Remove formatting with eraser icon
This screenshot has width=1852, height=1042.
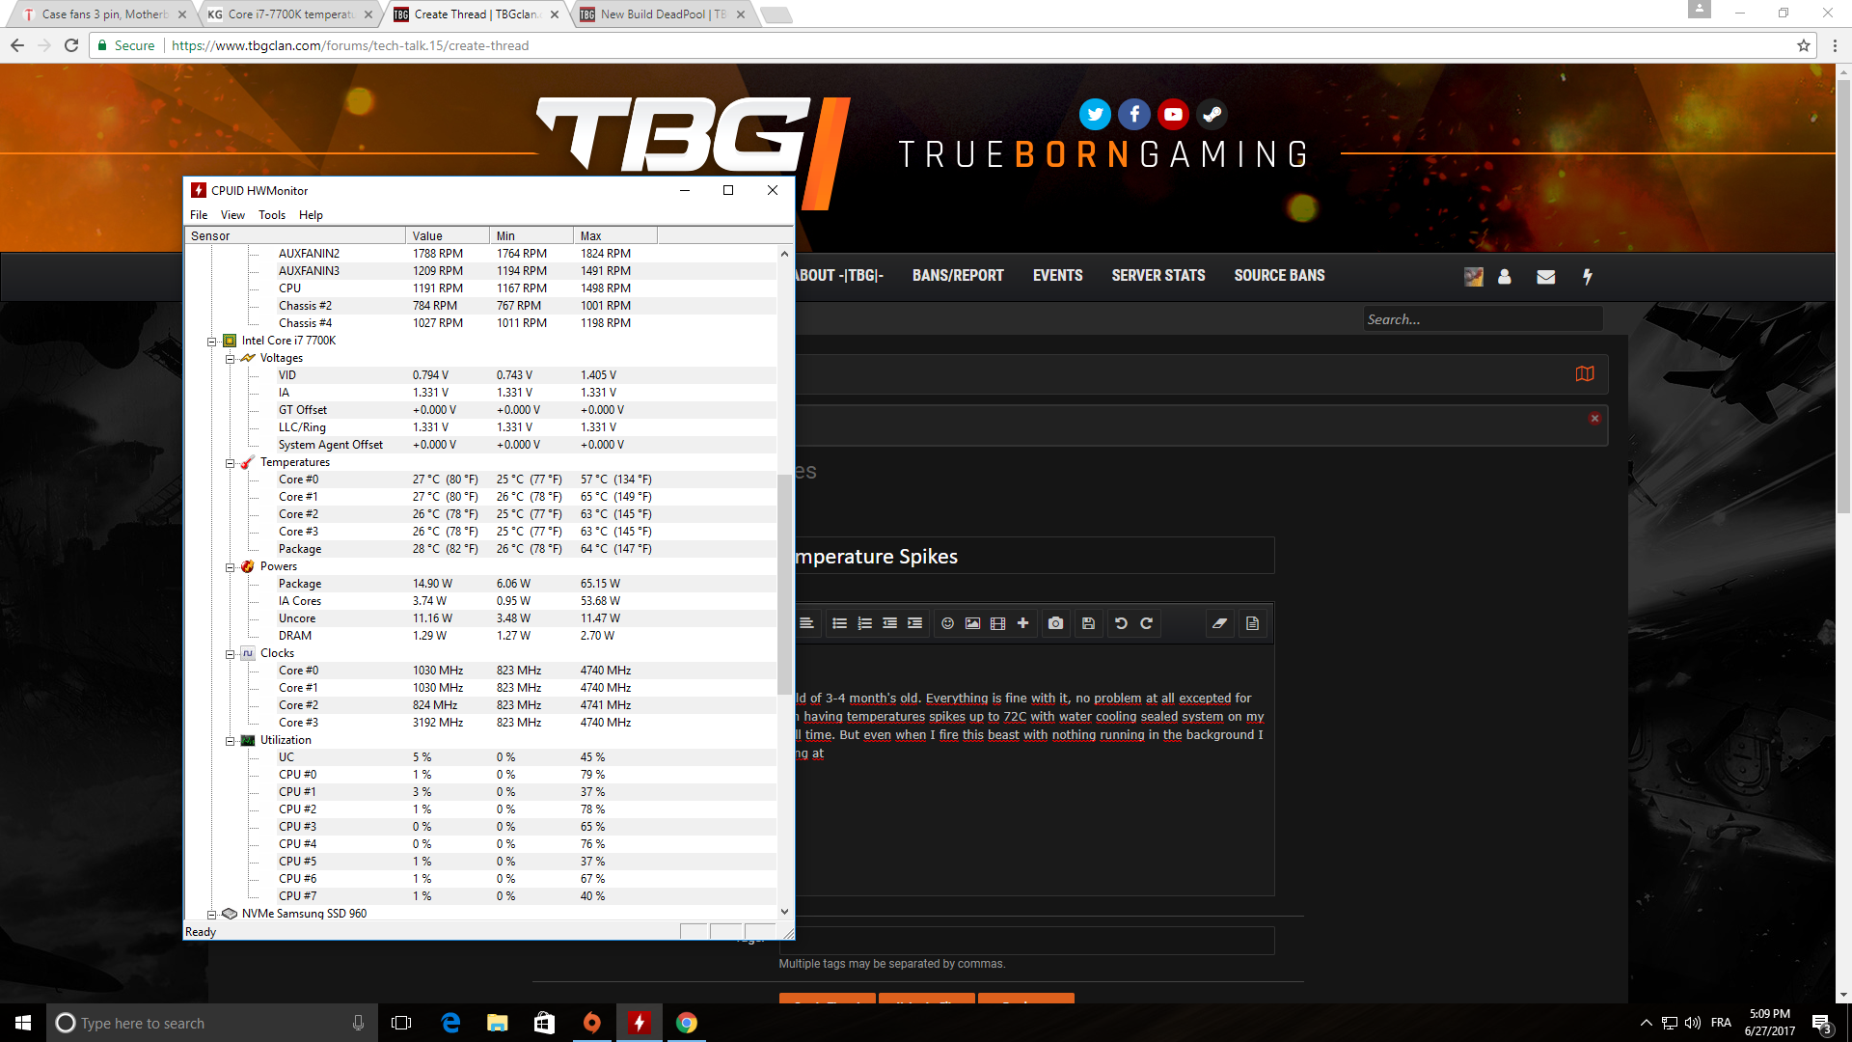click(1220, 623)
